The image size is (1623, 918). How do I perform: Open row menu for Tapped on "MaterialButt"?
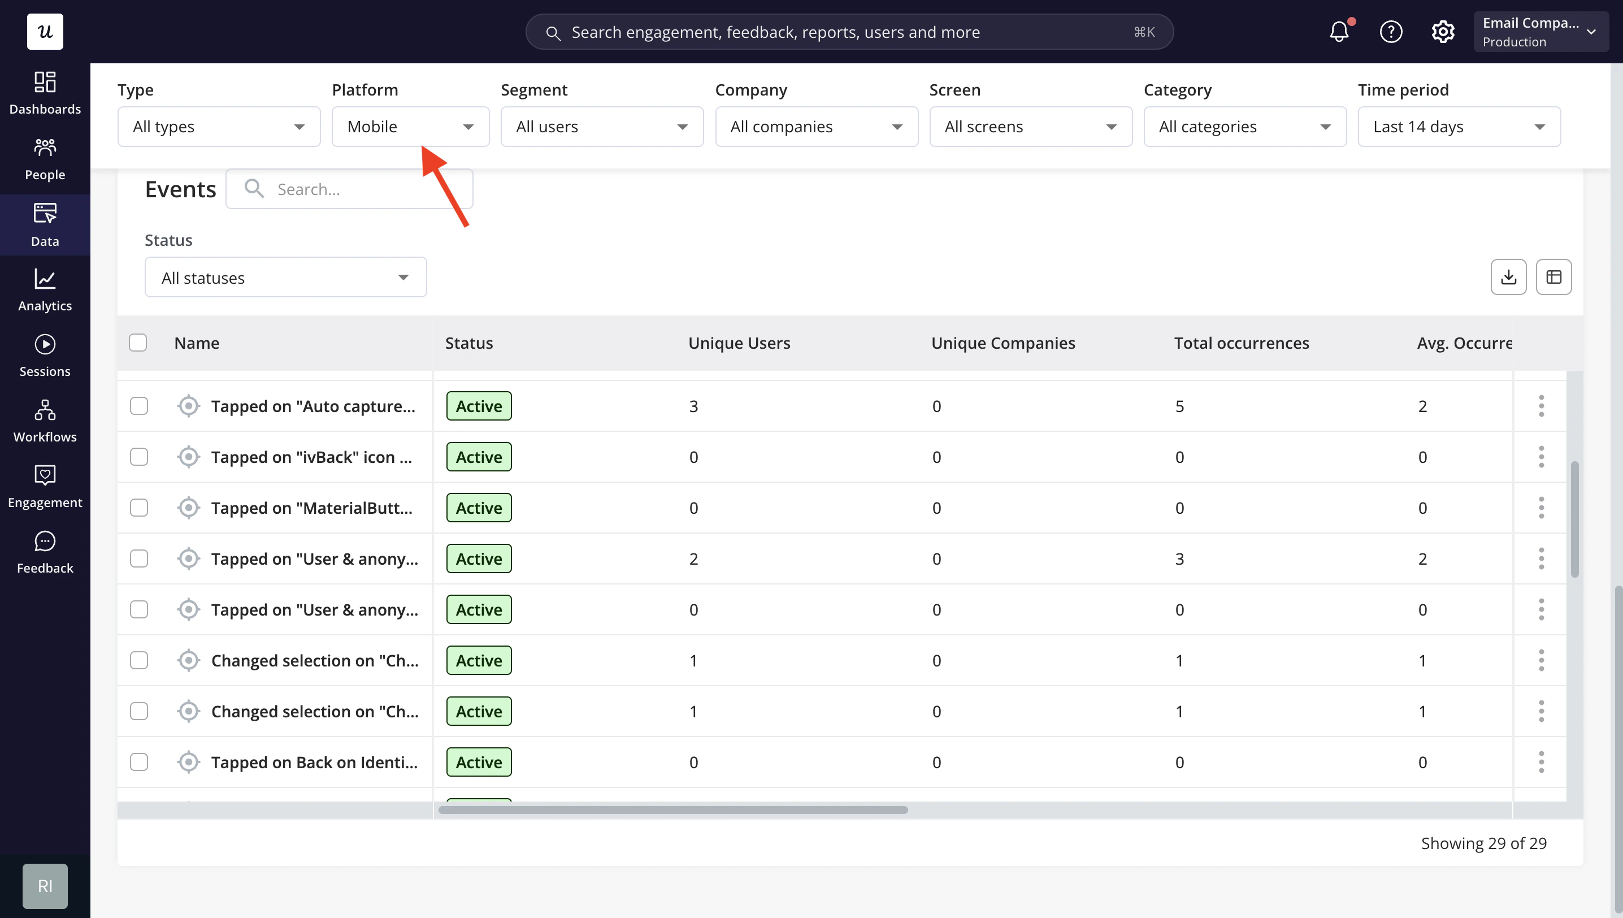pos(1541,508)
